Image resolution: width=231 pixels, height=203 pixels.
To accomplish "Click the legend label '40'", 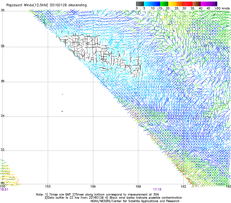I will tap(200, 8).
